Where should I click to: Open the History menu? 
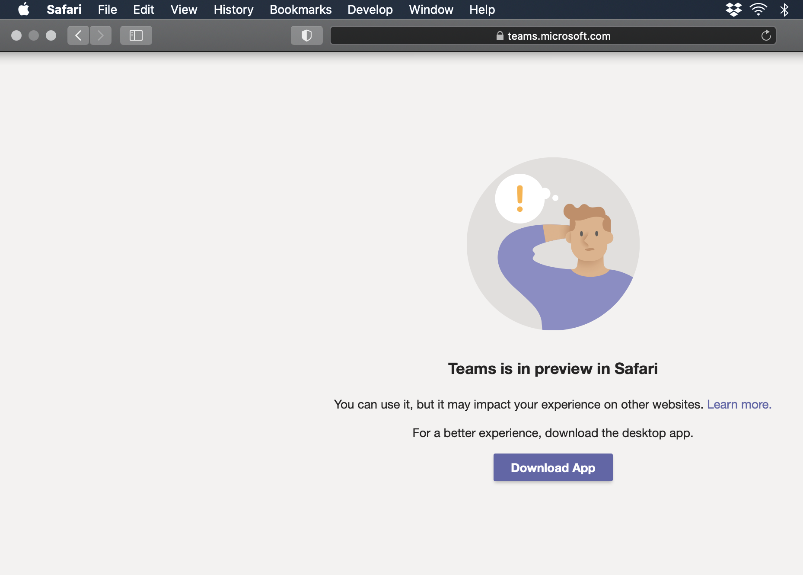[233, 10]
